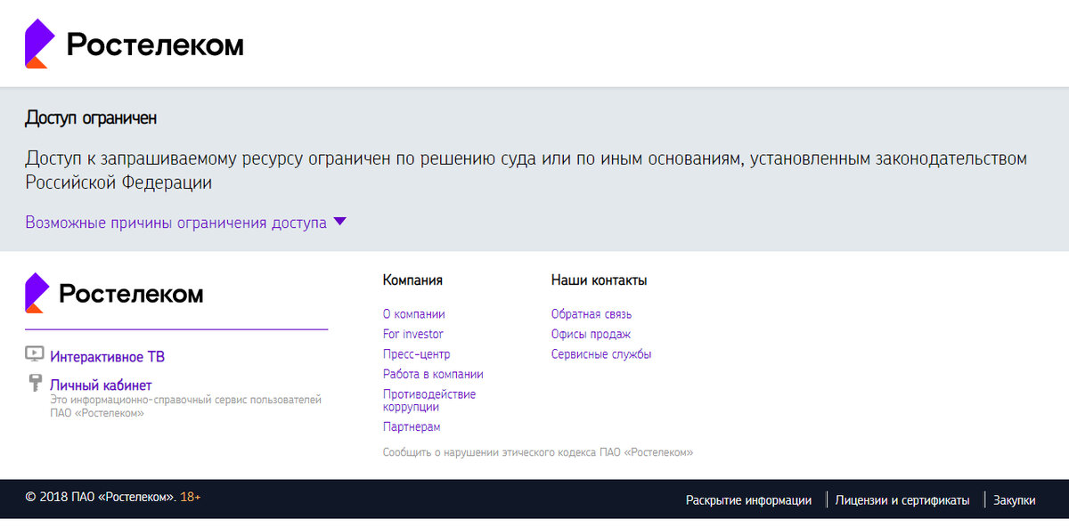Screen dimensions: 1069x527
Task: Open Раскрытие информации in the footer bar
Action: 748,500
